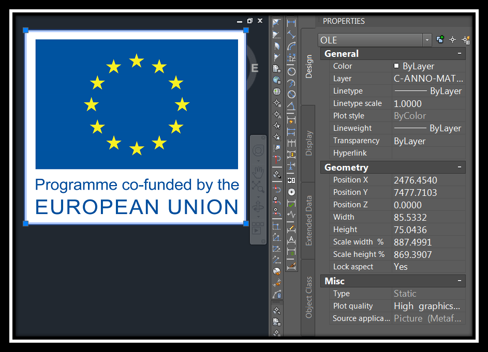
Task: Click the Scale width % value 887.4991
Action: (428, 242)
